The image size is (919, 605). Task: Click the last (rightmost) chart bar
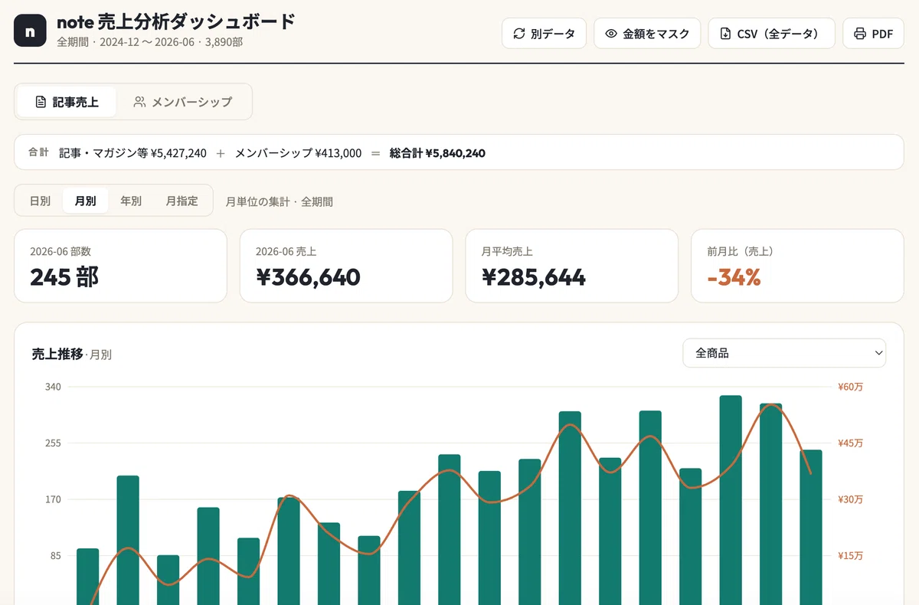(x=811, y=527)
